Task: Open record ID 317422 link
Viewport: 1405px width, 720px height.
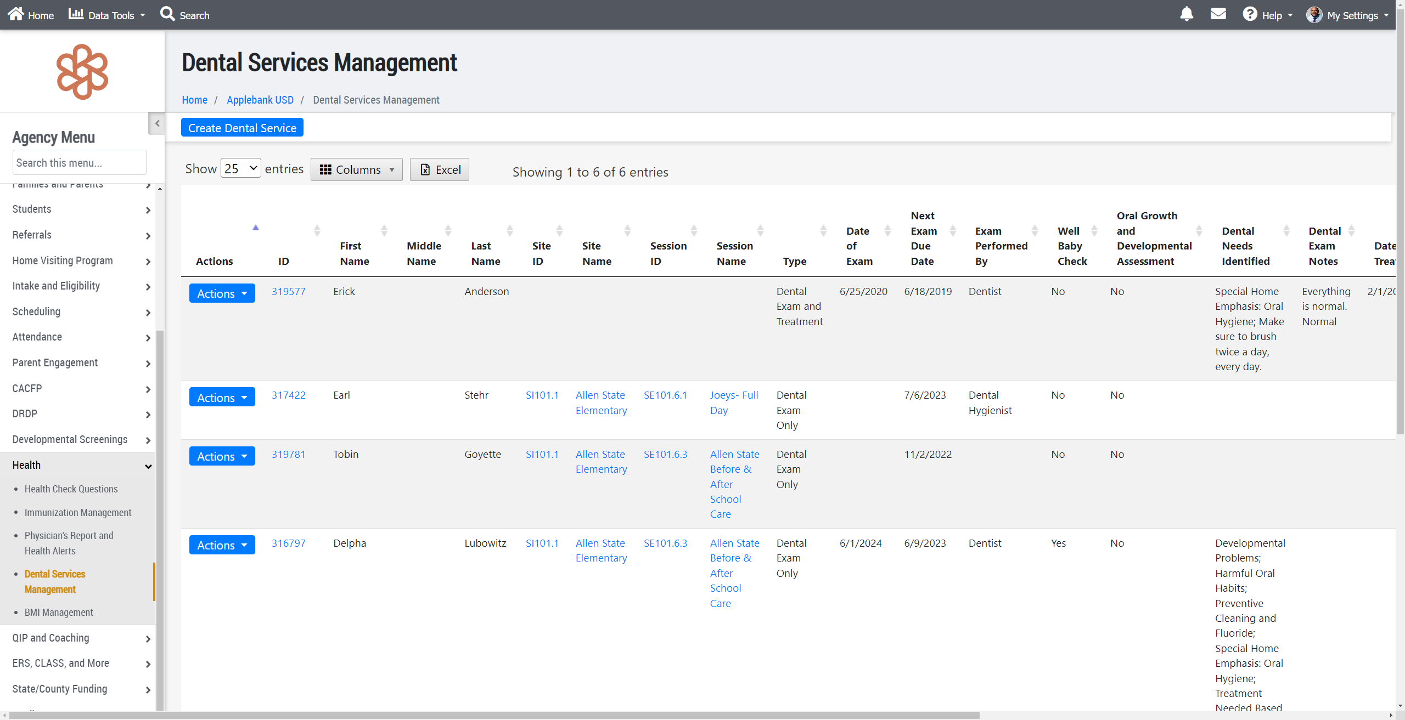Action: pyautogui.click(x=288, y=395)
